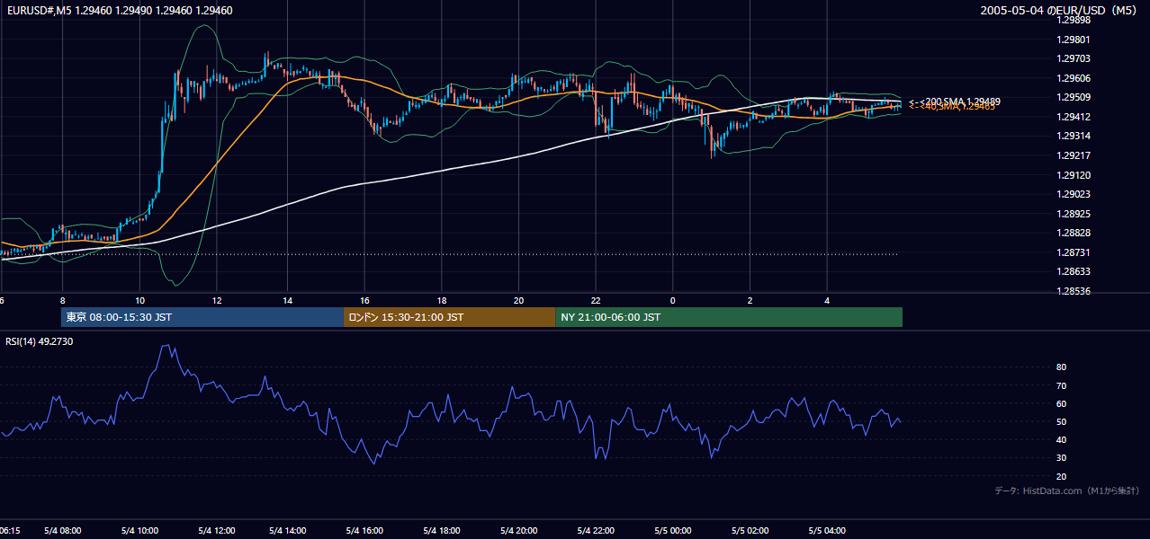Image resolution: width=1150 pixels, height=539 pixels.
Task: Select the London 15:30-21:00 JST session bar
Action: click(449, 317)
